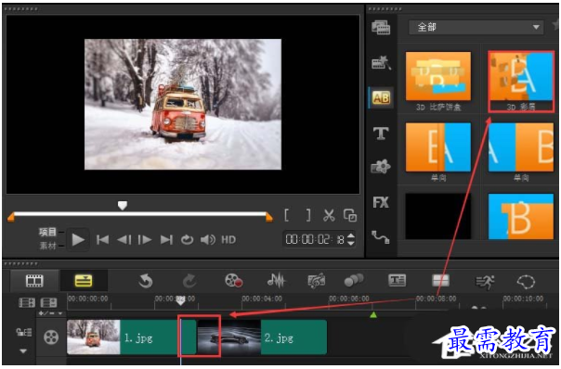Open the Sound Mixer

tap(276, 281)
